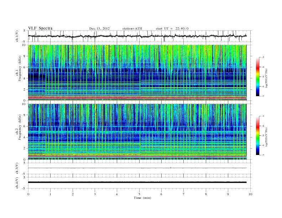This screenshot has height=218, width=282.
Task: Click the ch.3(V) axis label
Action: pyautogui.click(x=17, y=168)
